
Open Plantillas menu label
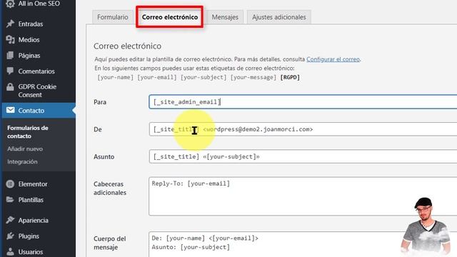(x=31, y=200)
